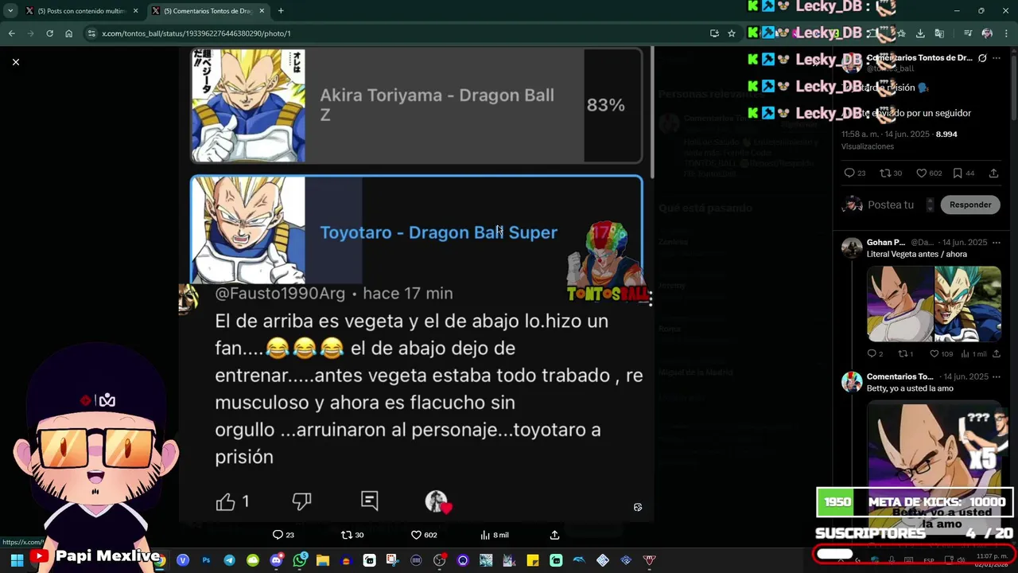Viewport: 1018px width, 573px height.
Task: Open the Chrome profile avatar
Action: [x=987, y=33]
